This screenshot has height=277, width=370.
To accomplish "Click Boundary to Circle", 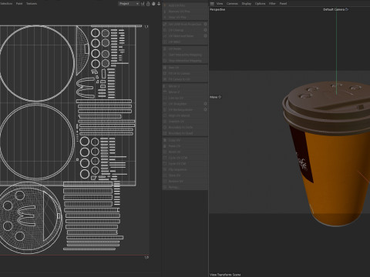I will coord(185,127).
